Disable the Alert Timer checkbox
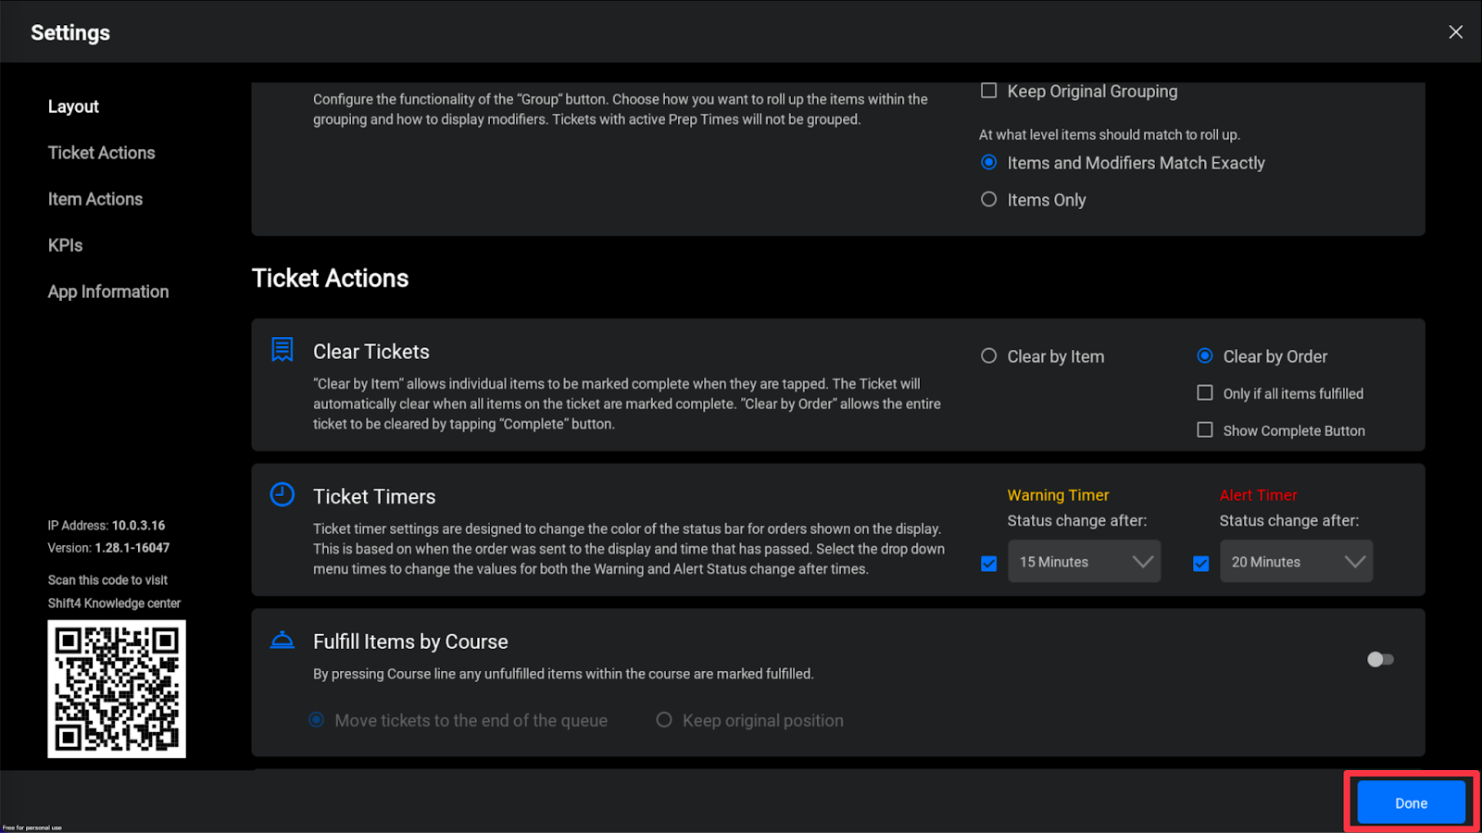The width and height of the screenshot is (1482, 833). point(1201,564)
